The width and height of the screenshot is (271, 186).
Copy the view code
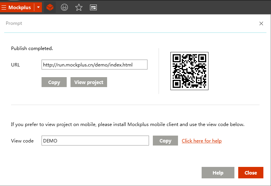pos(165,141)
